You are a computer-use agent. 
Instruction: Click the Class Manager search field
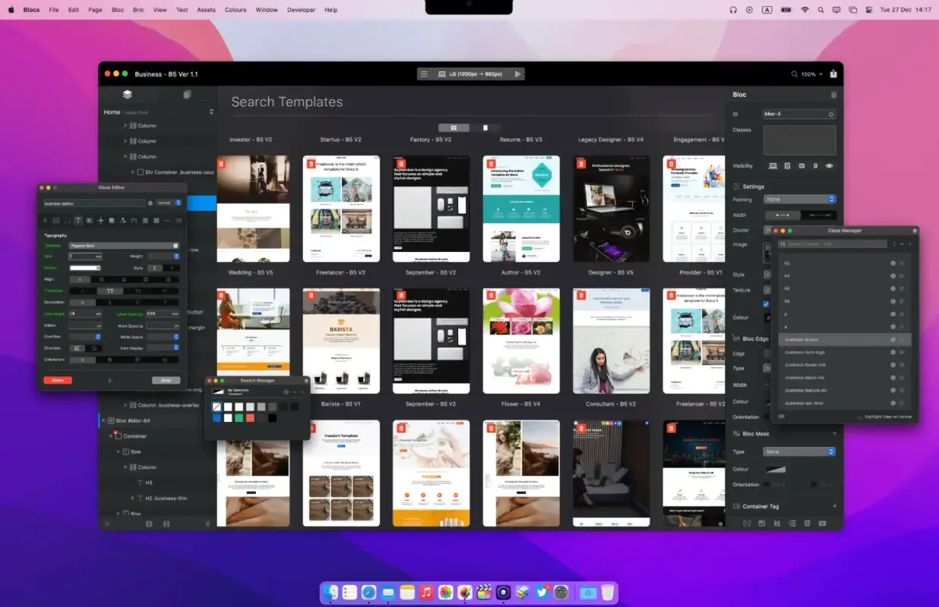pos(833,244)
